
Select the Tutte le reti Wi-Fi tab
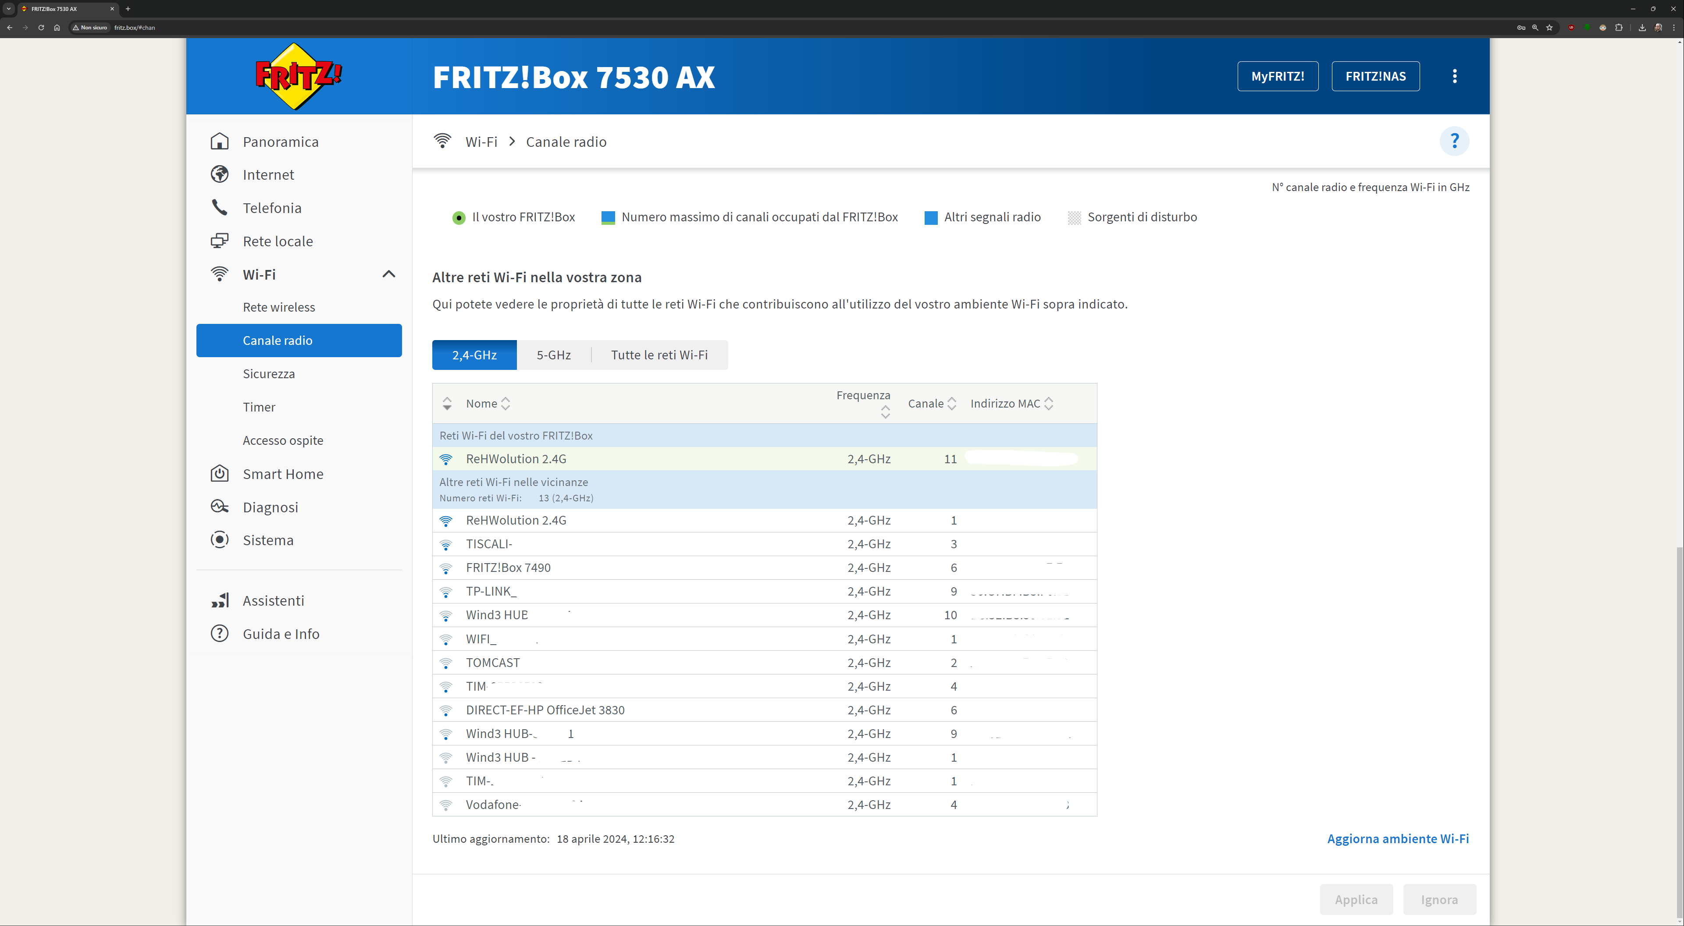[659, 355]
